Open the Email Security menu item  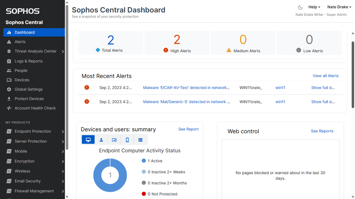pos(28,181)
